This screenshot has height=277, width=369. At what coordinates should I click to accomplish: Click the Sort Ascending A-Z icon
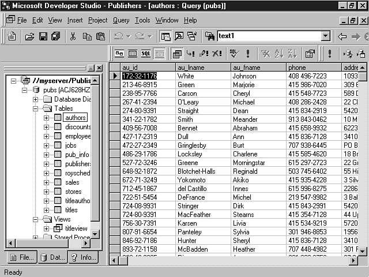280,54
